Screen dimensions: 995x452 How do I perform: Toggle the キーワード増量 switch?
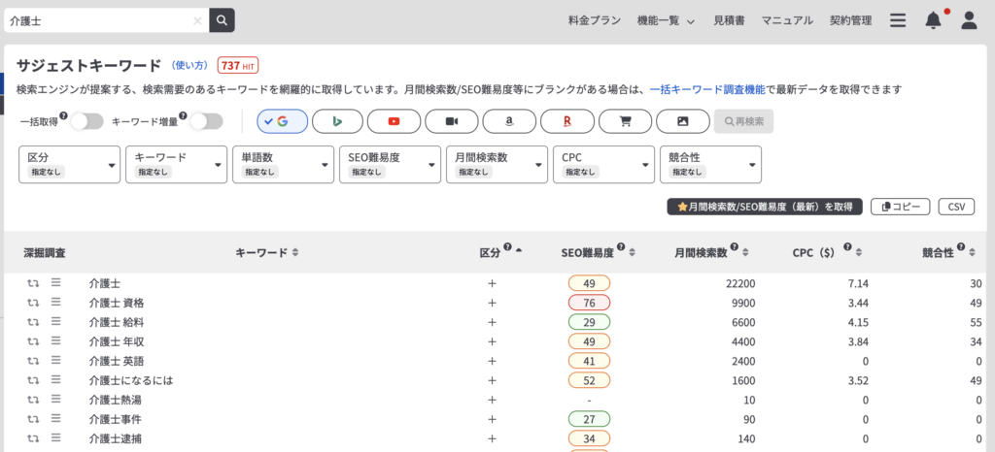coord(206,121)
